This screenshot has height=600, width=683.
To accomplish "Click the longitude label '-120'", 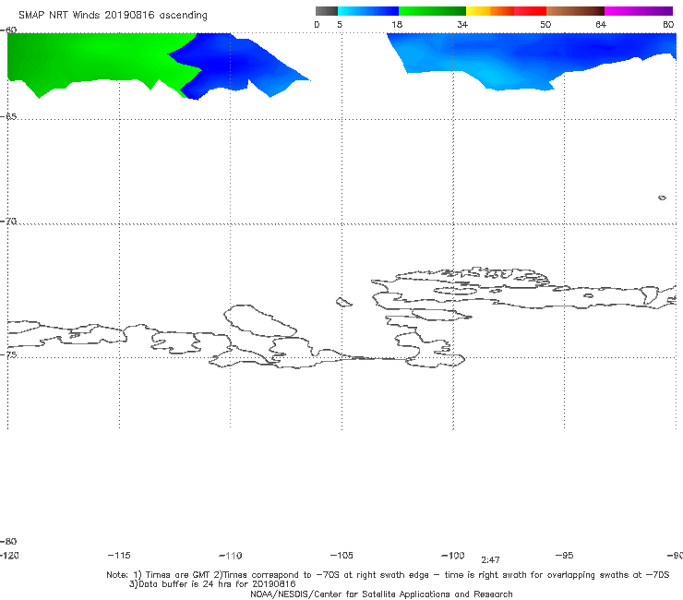I will pos(9,556).
